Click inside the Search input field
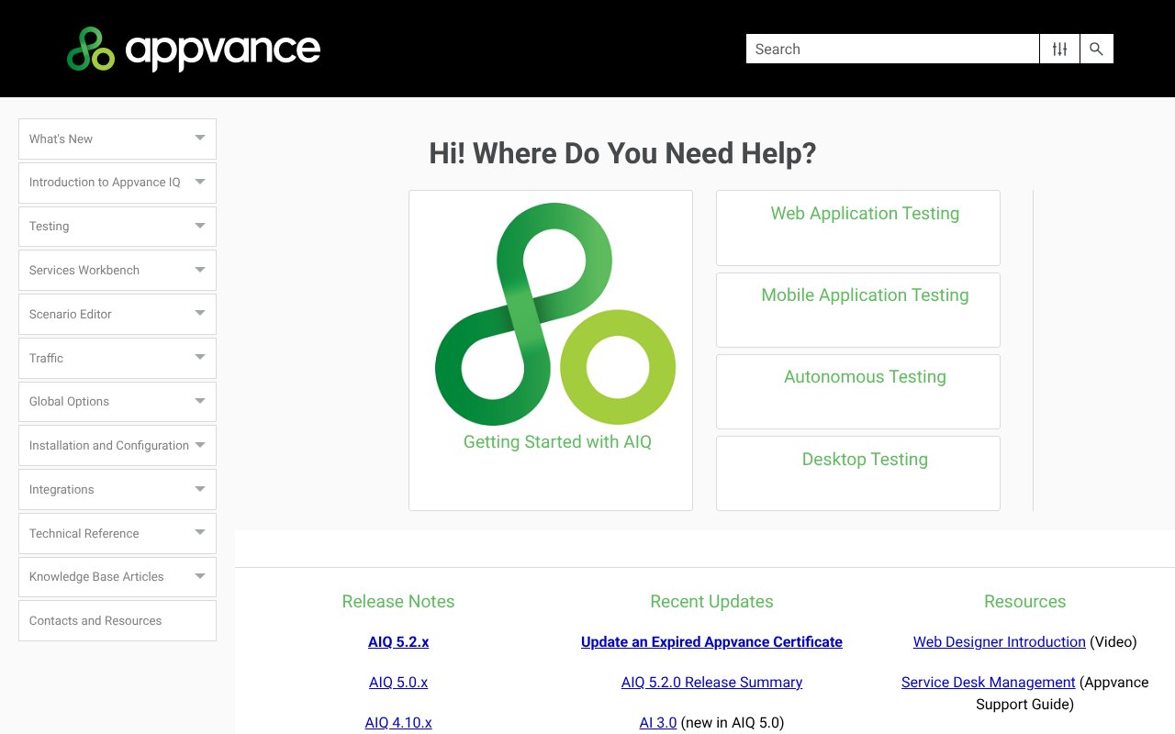1175x734 pixels. tap(890, 49)
